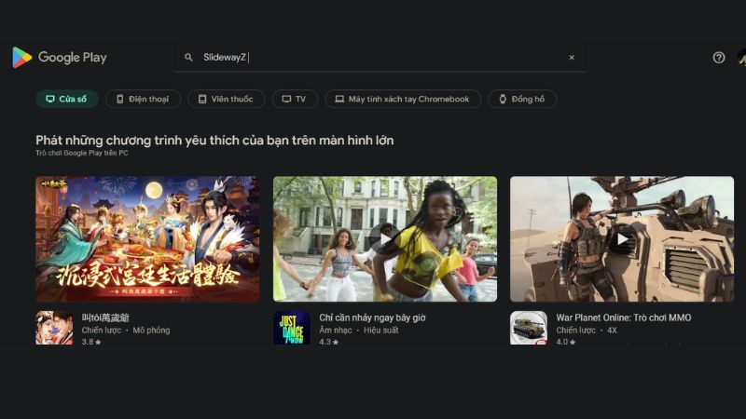
Task: Select the Đồng hồ device filter
Action: (522, 99)
